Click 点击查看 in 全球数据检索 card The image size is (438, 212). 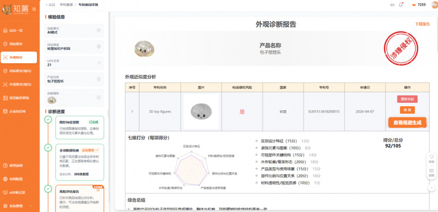click(x=90, y=150)
